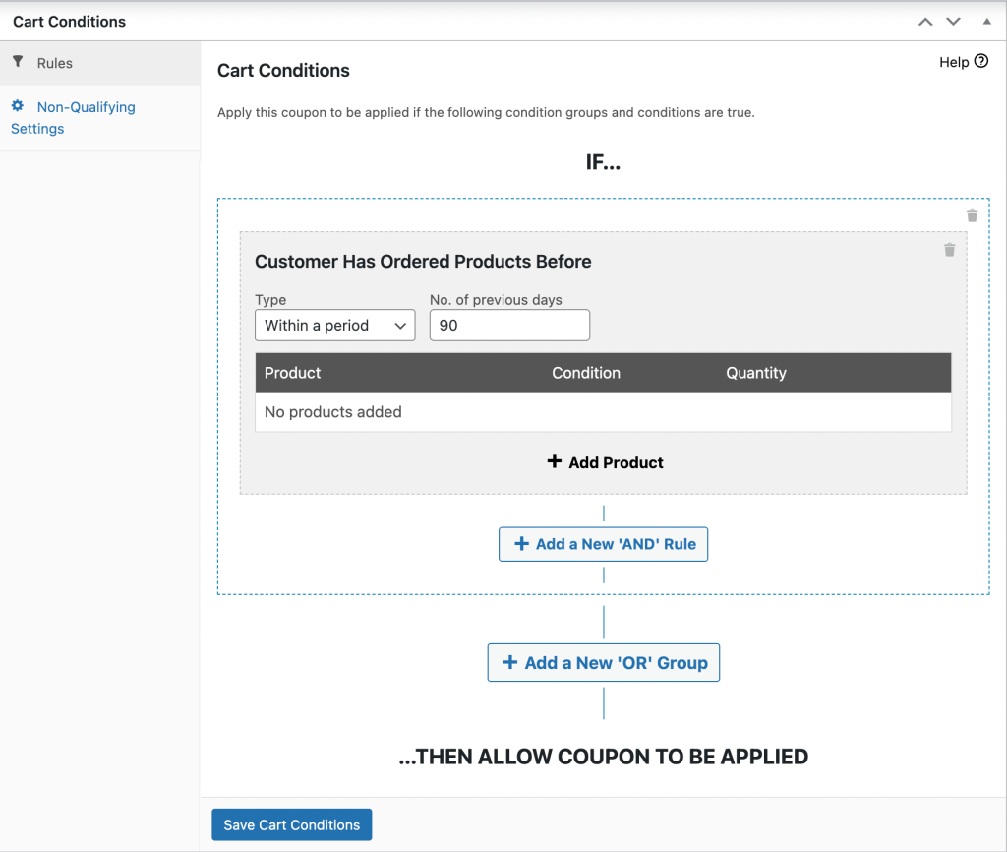The image size is (1007, 852).
Task: Click the 'IF...' heading
Action: pos(603,162)
